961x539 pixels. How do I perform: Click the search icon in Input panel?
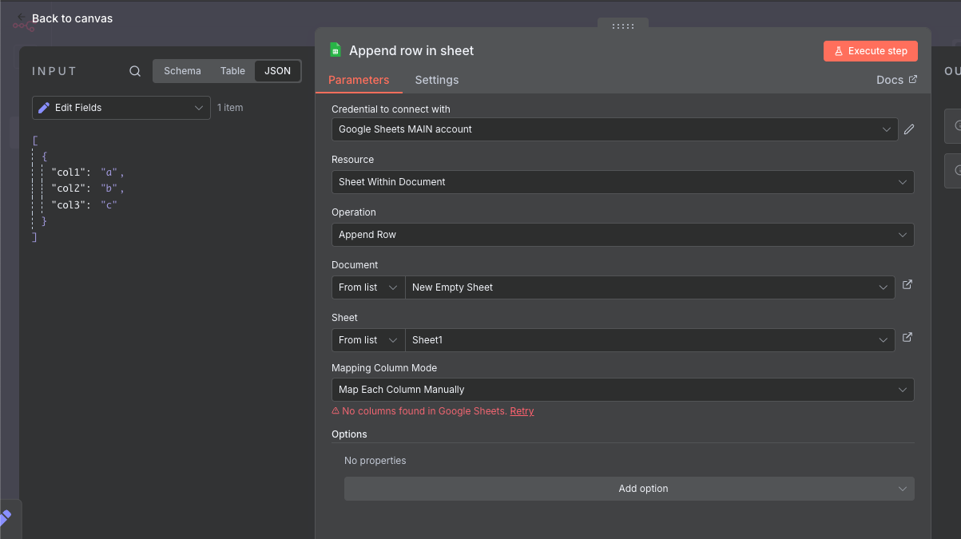135,71
